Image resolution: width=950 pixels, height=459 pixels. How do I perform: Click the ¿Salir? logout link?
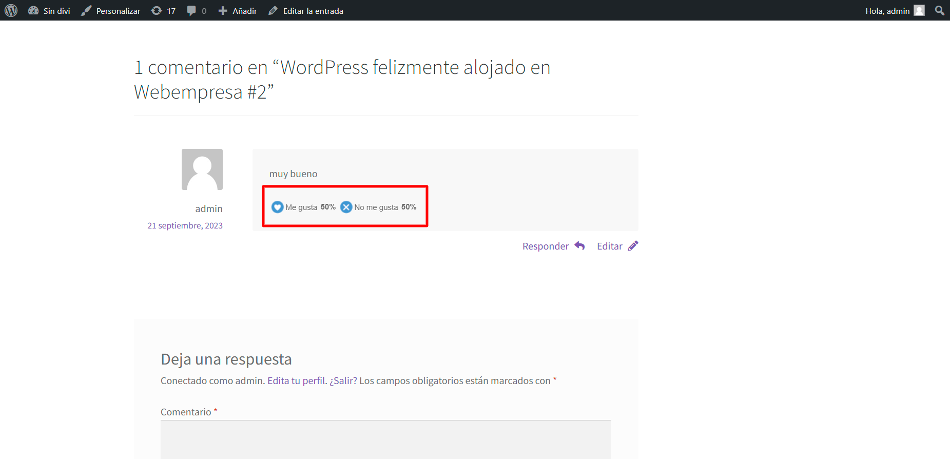click(343, 380)
